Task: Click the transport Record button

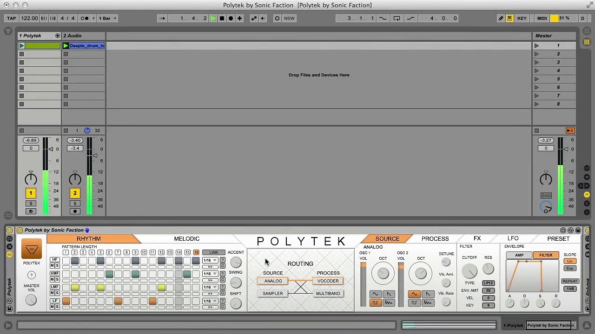Action: coord(231,18)
